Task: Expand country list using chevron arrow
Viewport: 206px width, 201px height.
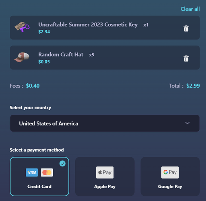Action: pyautogui.click(x=187, y=123)
